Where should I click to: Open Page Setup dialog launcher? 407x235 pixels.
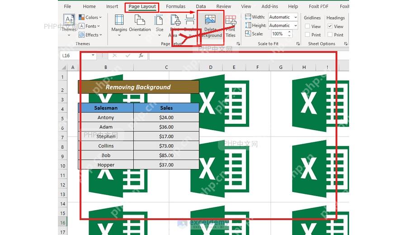(238, 44)
